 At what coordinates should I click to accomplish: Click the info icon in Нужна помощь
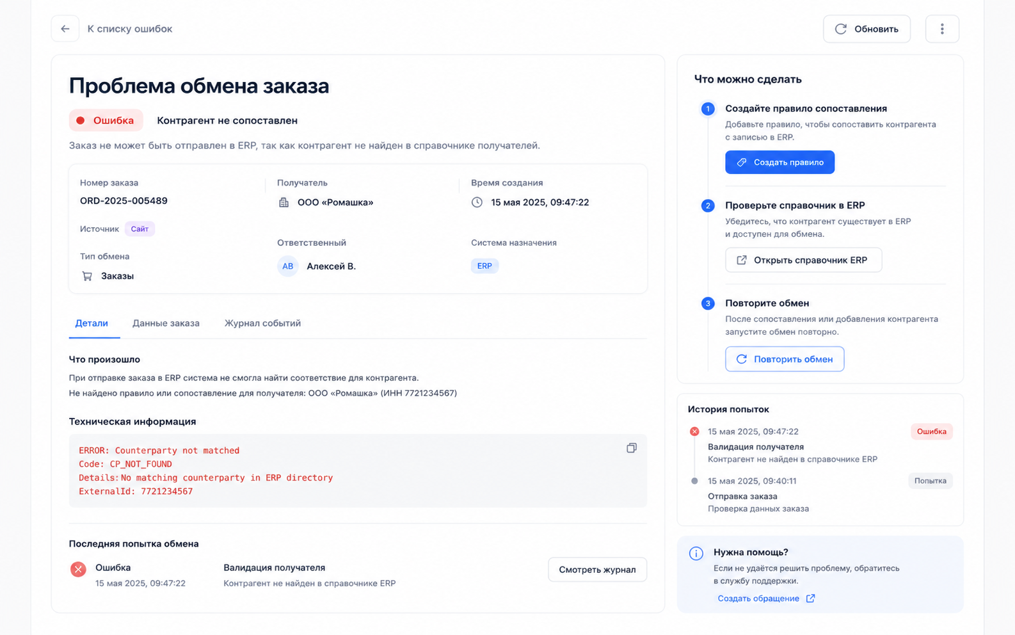(696, 553)
